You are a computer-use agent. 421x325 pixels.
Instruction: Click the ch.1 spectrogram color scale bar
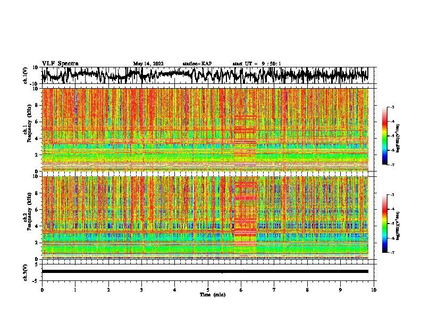pos(384,136)
